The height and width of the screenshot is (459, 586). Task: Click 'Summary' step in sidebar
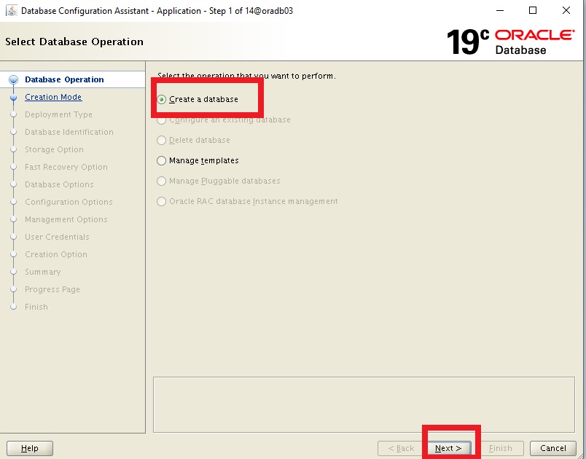point(42,272)
